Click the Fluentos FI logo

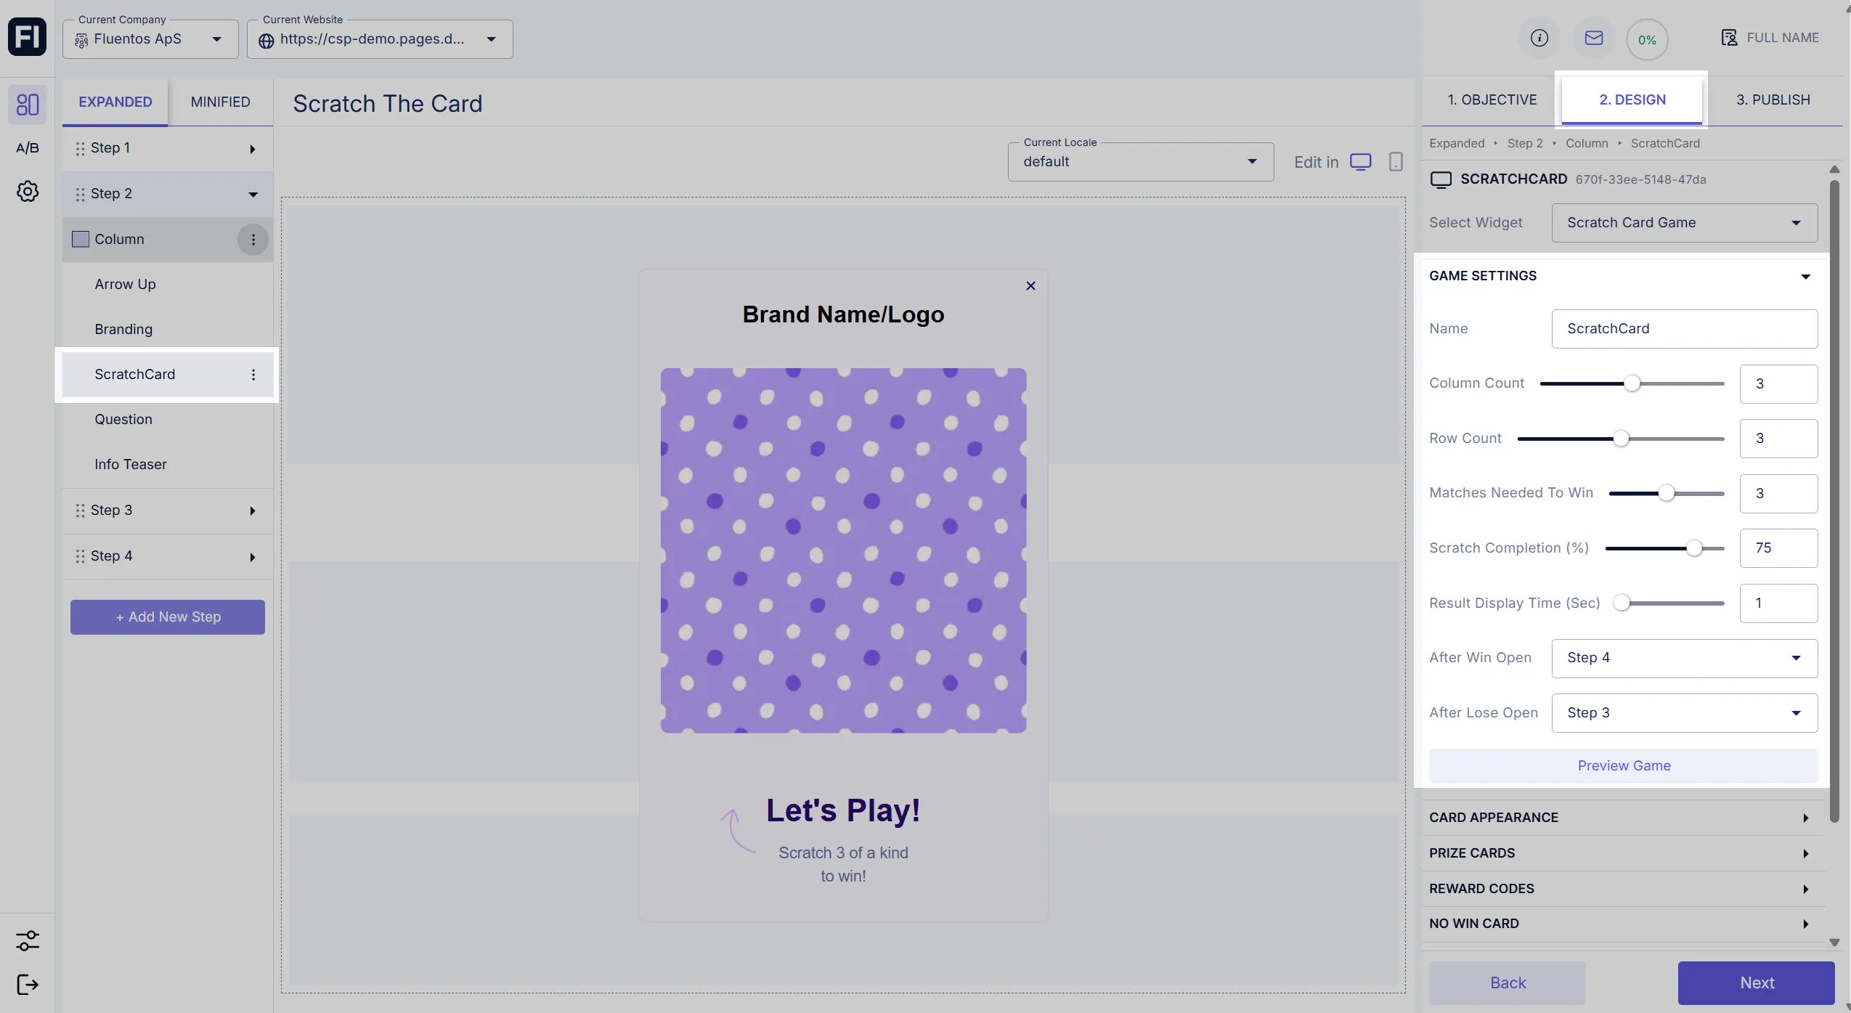point(27,37)
